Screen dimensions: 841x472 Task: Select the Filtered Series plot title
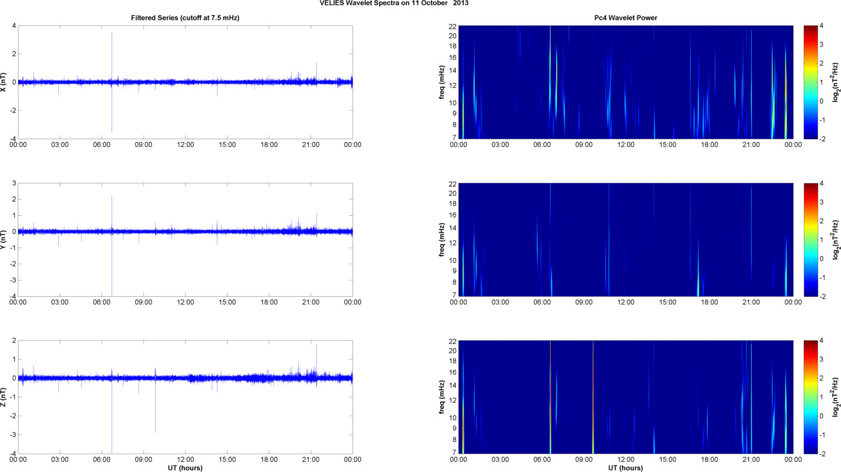(185, 18)
